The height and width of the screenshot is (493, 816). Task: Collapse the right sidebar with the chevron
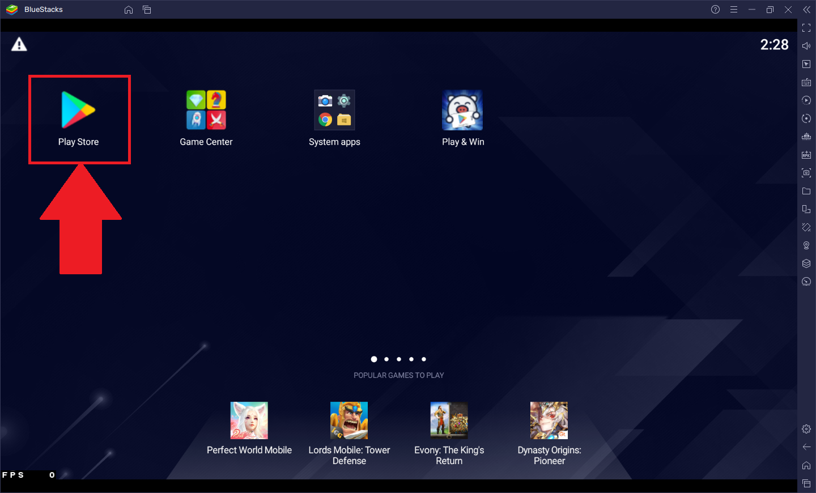806,9
